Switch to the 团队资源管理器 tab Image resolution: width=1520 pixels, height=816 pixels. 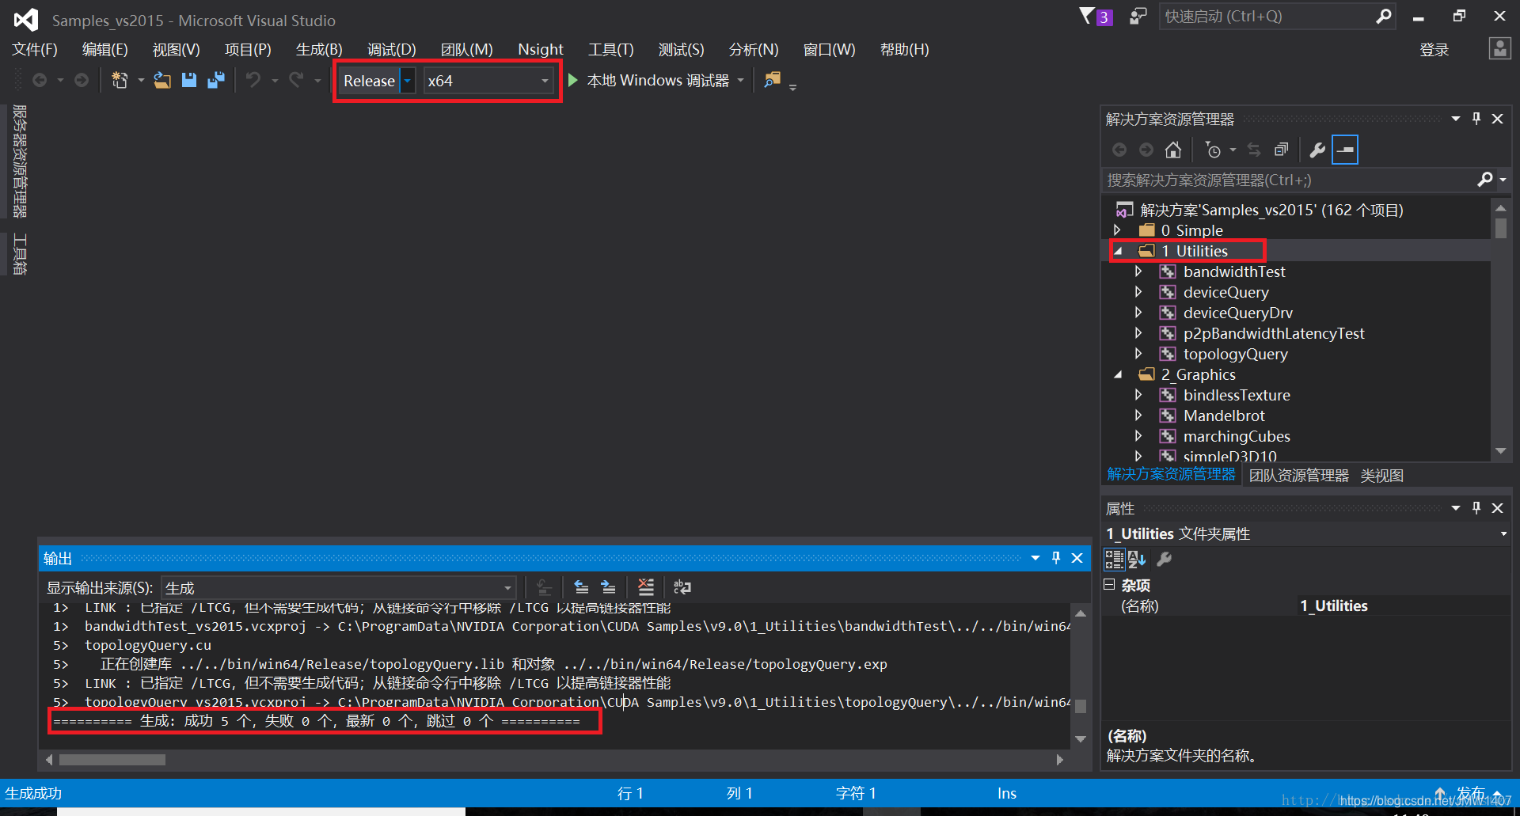tap(1298, 476)
